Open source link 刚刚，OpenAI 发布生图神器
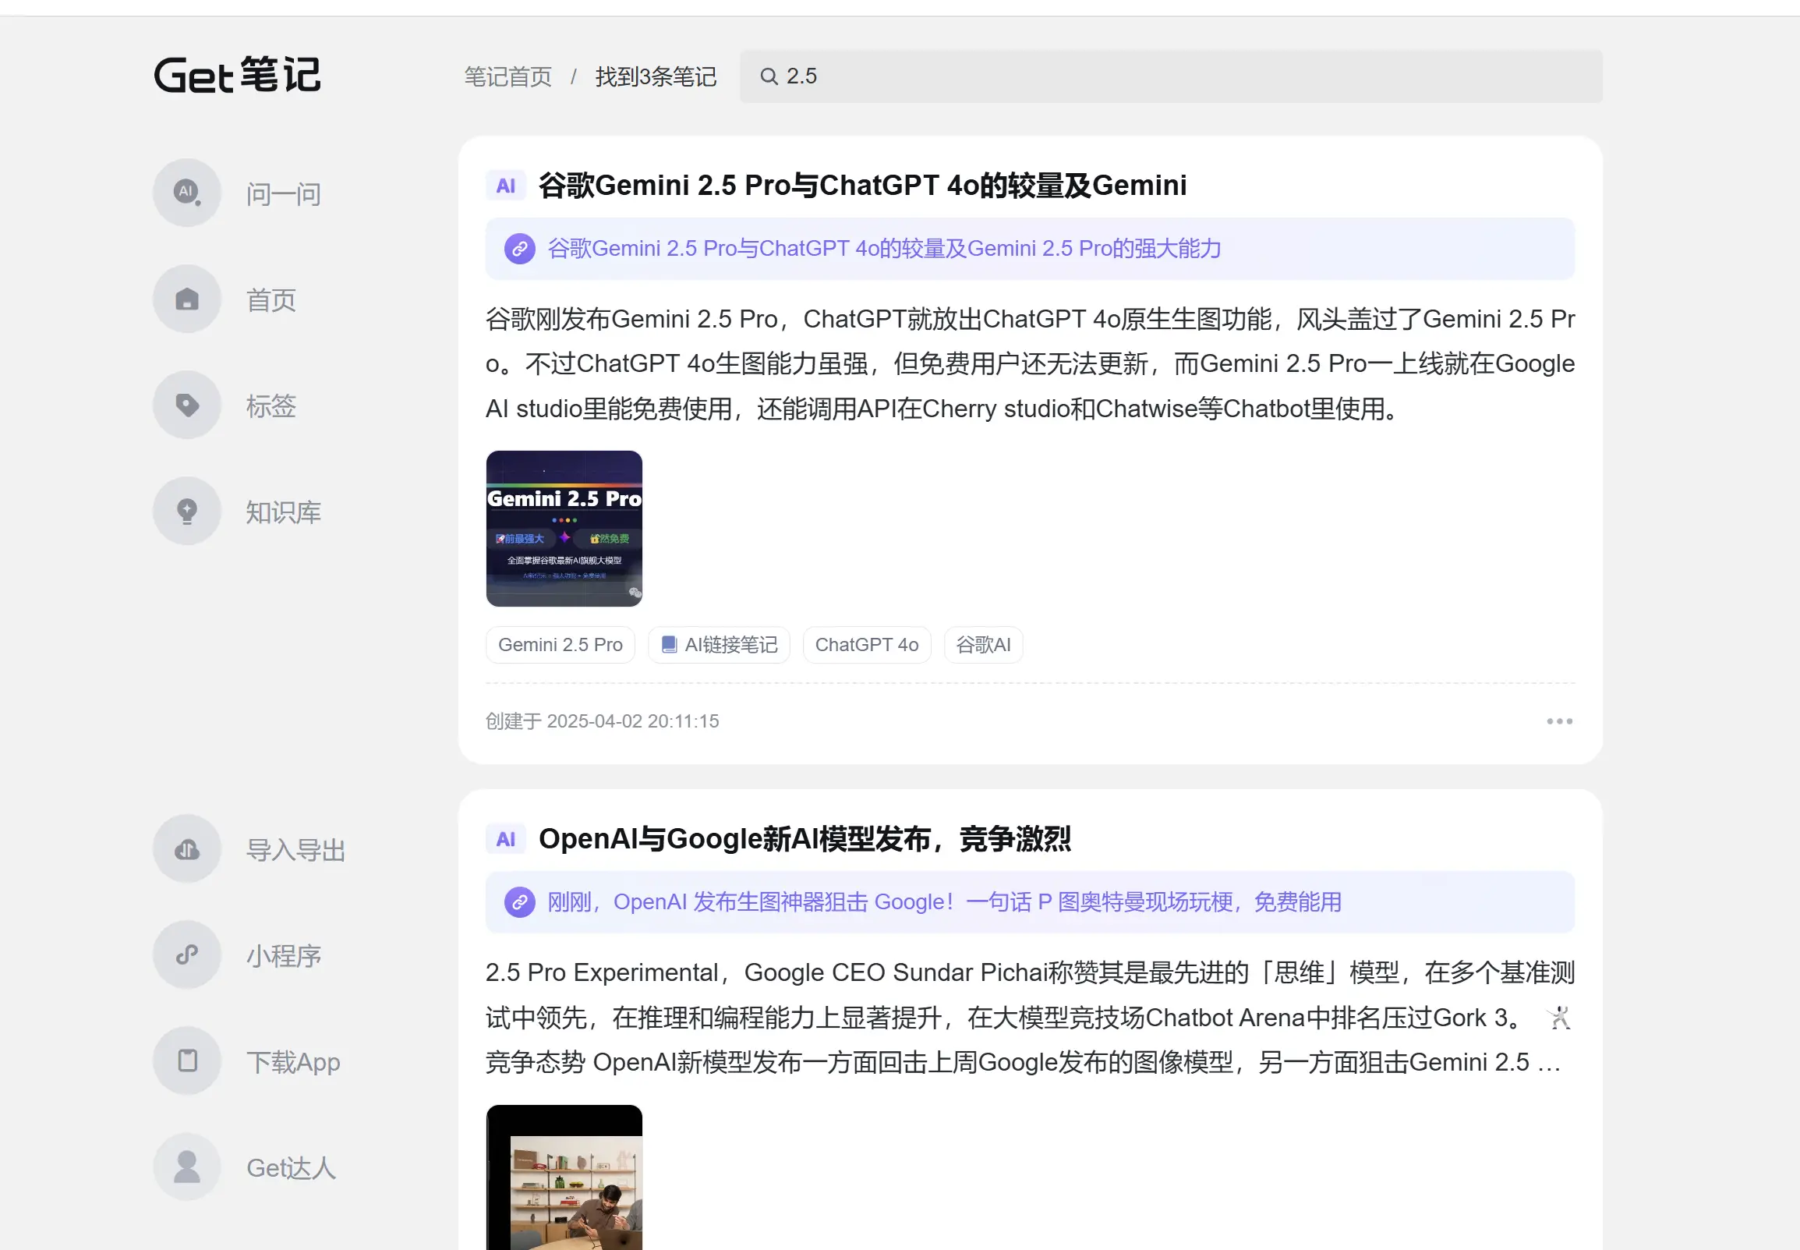This screenshot has width=1800, height=1250. (944, 902)
